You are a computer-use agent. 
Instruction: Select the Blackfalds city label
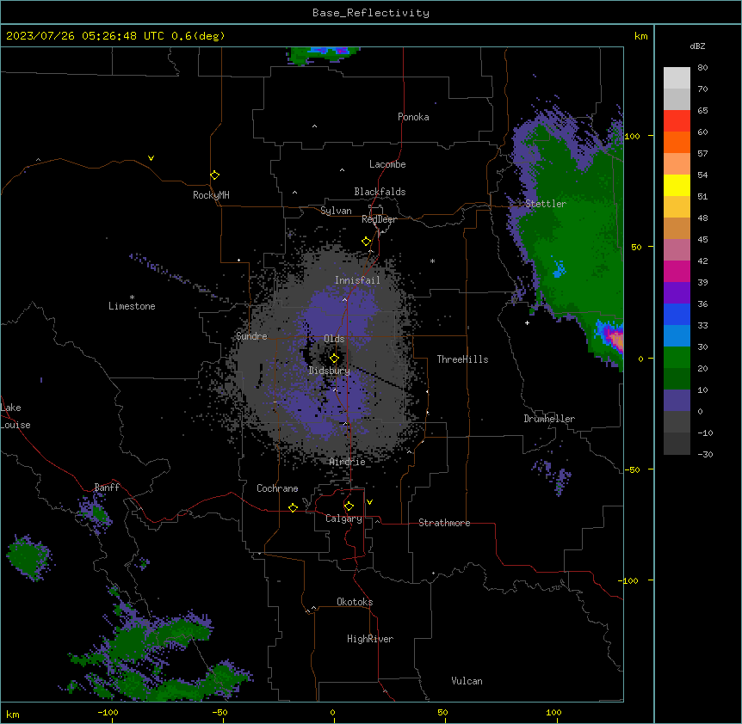coord(380,192)
